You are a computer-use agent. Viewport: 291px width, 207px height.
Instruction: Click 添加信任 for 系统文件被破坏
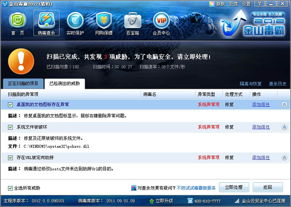(261, 127)
